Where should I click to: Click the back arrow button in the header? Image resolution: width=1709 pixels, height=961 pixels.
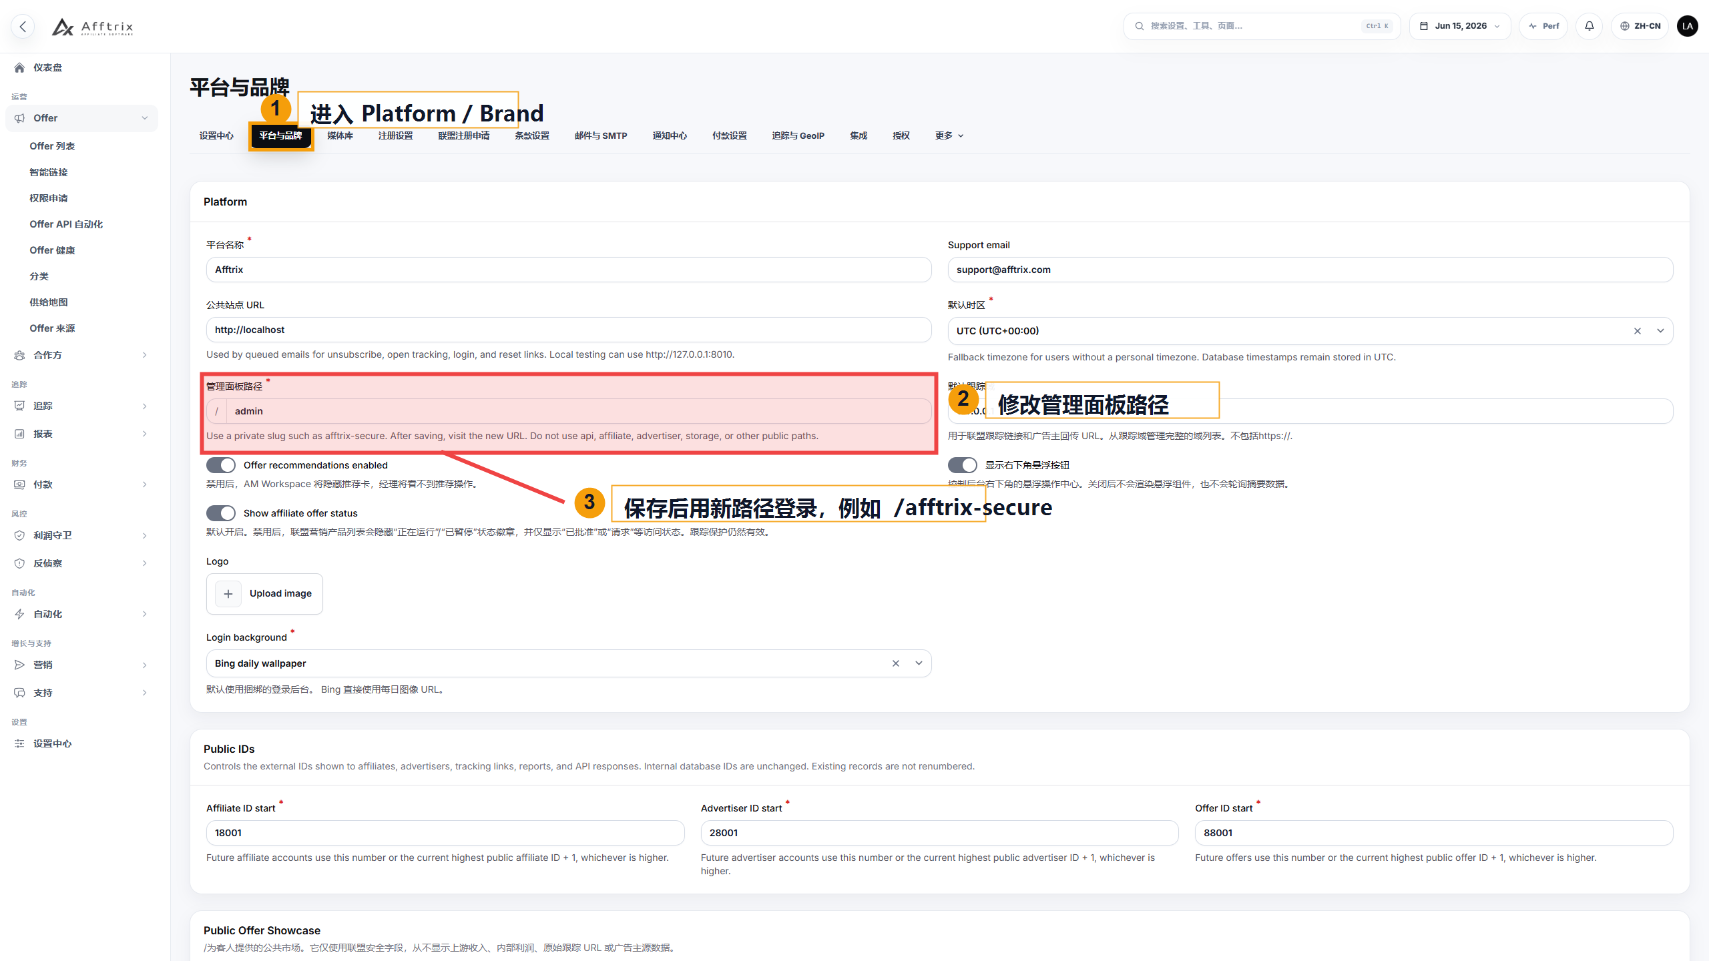coord(23,26)
